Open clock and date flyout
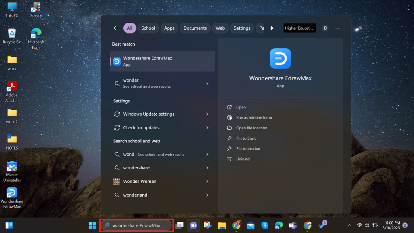The image size is (414, 233). tap(391, 225)
